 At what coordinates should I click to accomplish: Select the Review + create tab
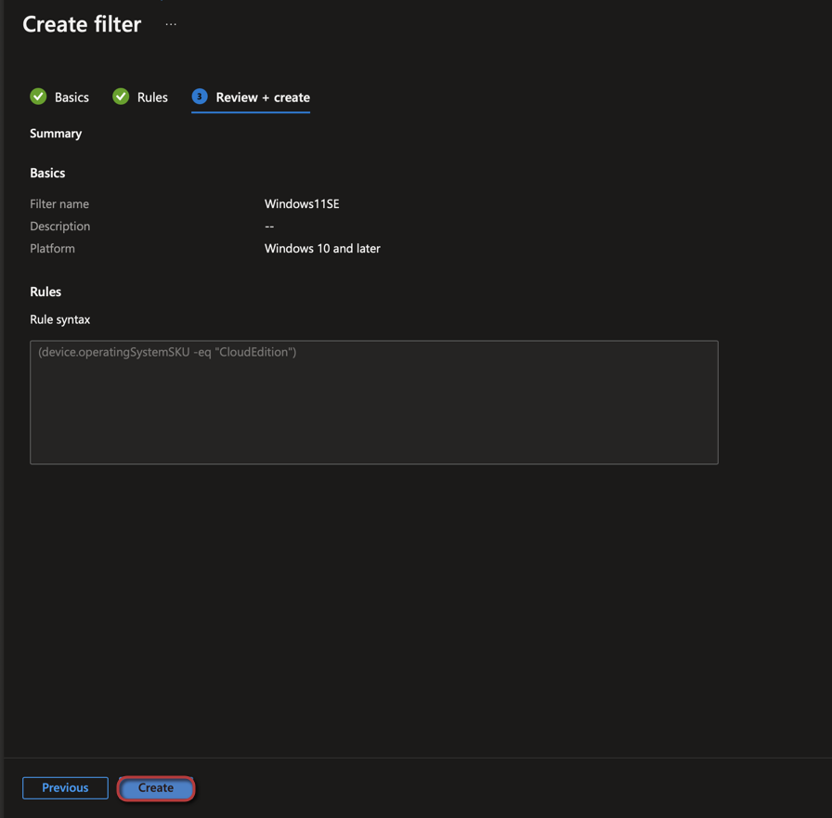[x=263, y=97]
